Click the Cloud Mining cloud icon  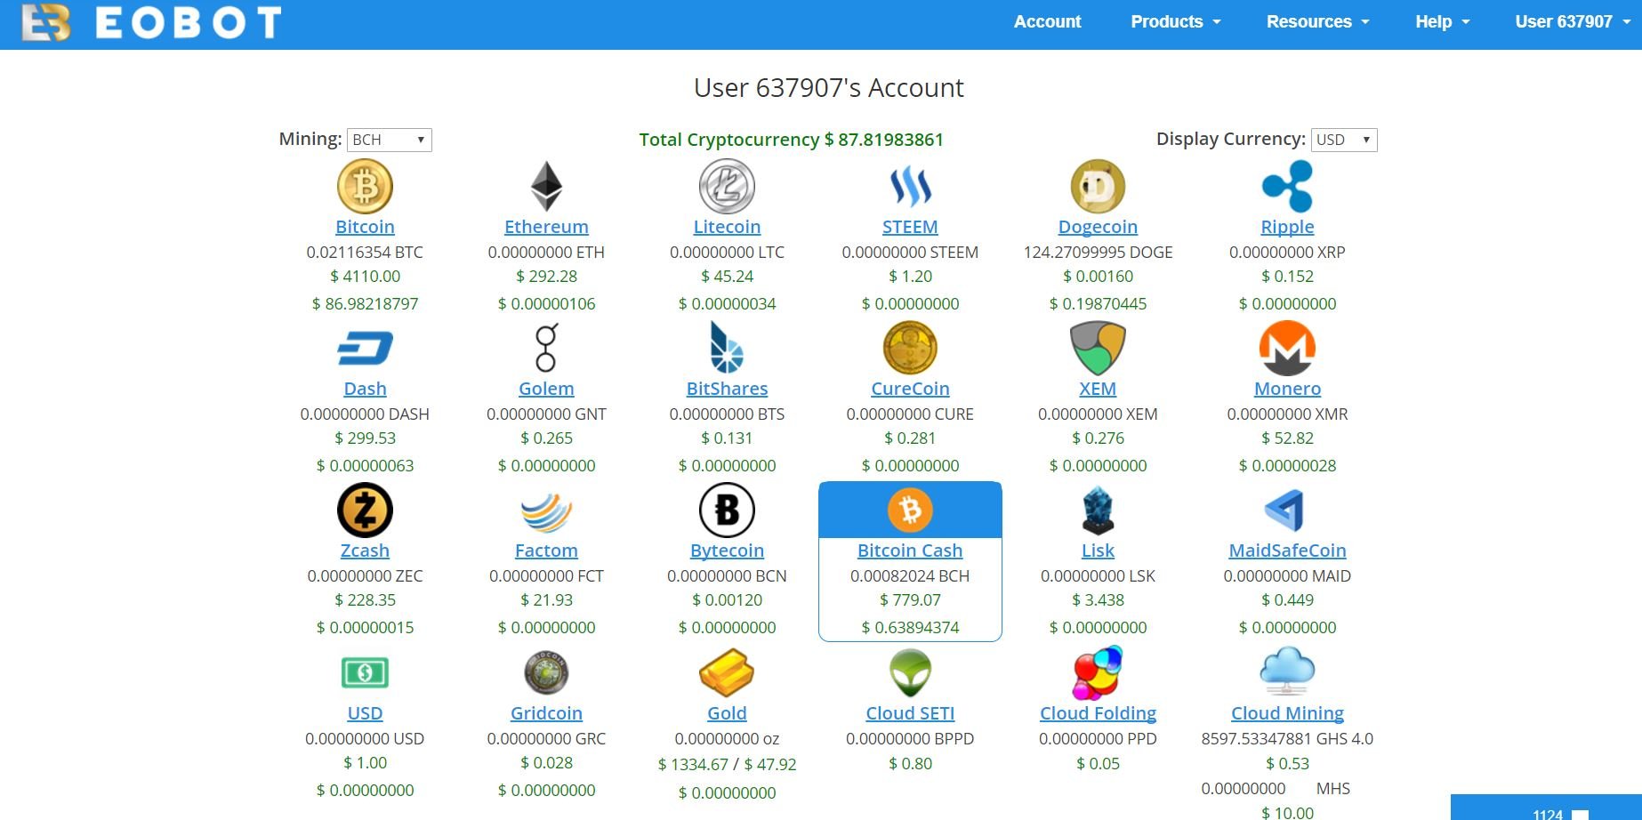(x=1287, y=671)
